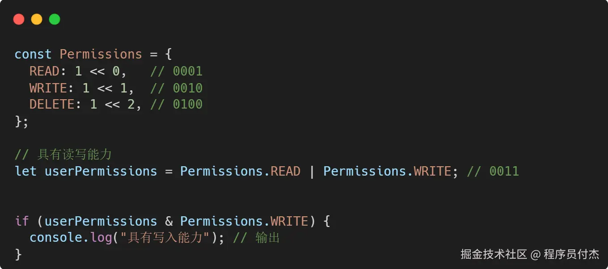Click the & operator in the if condition

[x=169, y=221]
